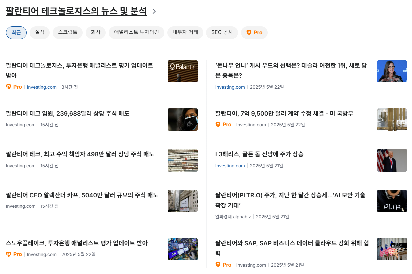The width and height of the screenshot is (412, 274).
Task: Click Investing.com source under CEO 알렉산더 카프 article
Action: tap(21, 206)
